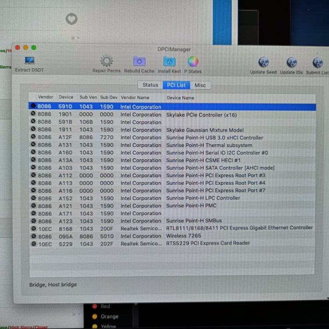Click the Rebuild Cache folder icon
Screen dimensions: 329x329
pyautogui.click(x=139, y=61)
